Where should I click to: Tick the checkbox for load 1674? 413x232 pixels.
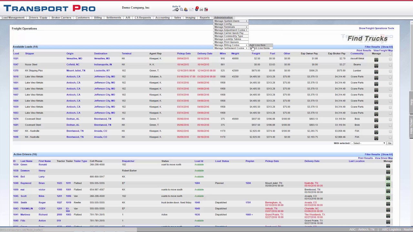pyautogui.click(x=390, y=120)
